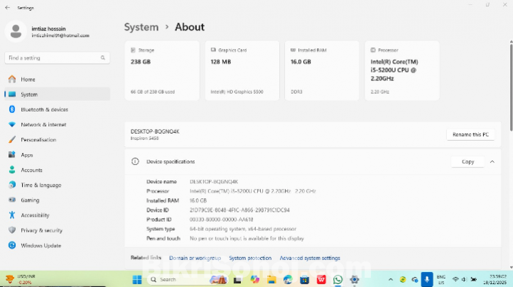Viewport: 513px width, 287px height.
Task: Open Accounts settings
Action: click(58, 170)
